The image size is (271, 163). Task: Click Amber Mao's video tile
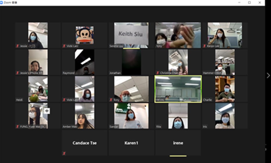pyautogui.click(x=85, y=116)
